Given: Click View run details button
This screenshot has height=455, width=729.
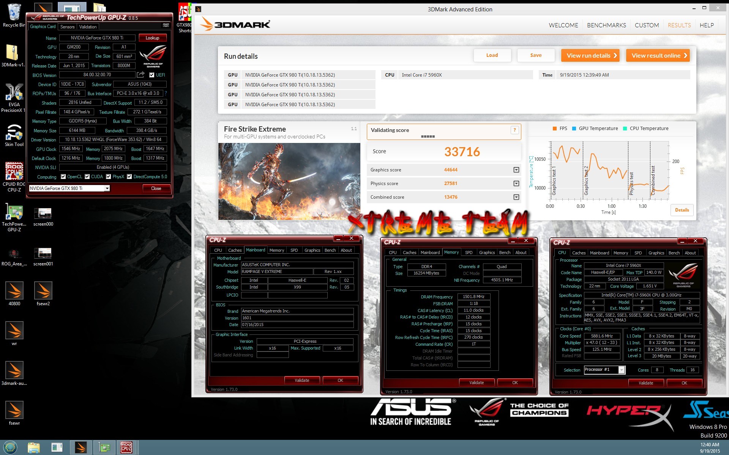Looking at the screenshot, I should tap(590, 55).
